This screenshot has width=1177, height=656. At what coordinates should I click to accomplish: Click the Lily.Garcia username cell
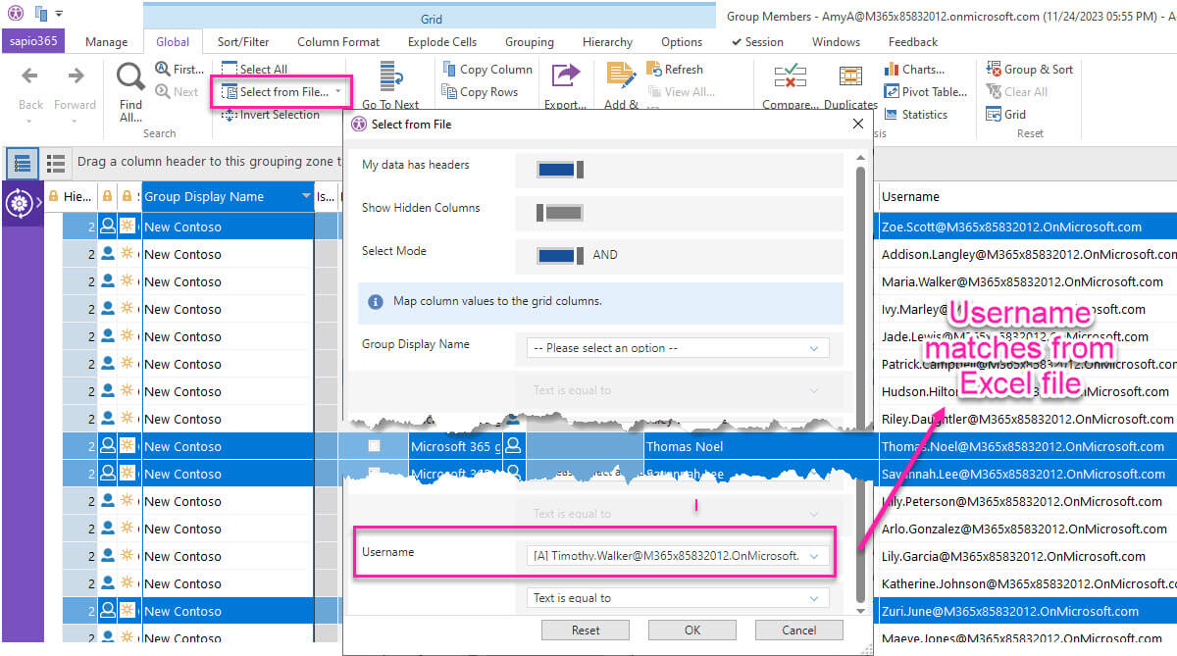click(1028, 556)
